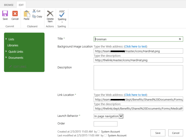Viewport: 186px width, 138px height.
Task: Click the Cancel button at form bottom
Action: 176,133
